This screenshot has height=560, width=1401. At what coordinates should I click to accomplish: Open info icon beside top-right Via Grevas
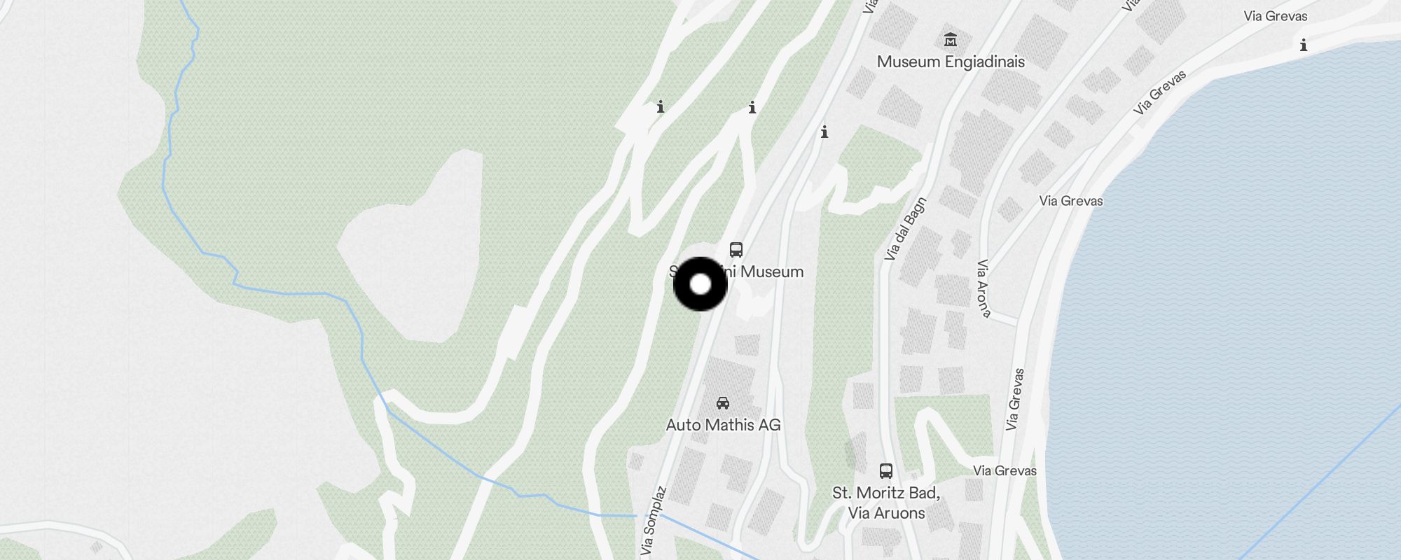coord(1304,45)
